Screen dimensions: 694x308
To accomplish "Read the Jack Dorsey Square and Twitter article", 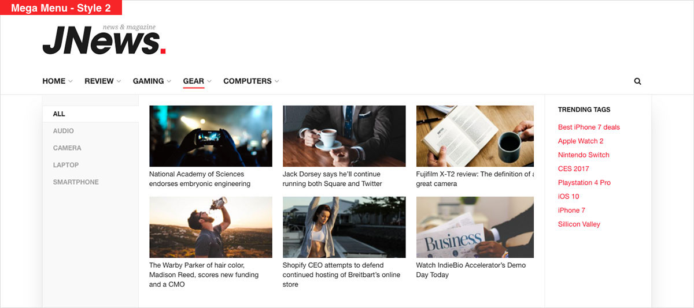I will [333, 179].
